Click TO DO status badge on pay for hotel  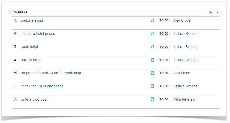point(164,60)
